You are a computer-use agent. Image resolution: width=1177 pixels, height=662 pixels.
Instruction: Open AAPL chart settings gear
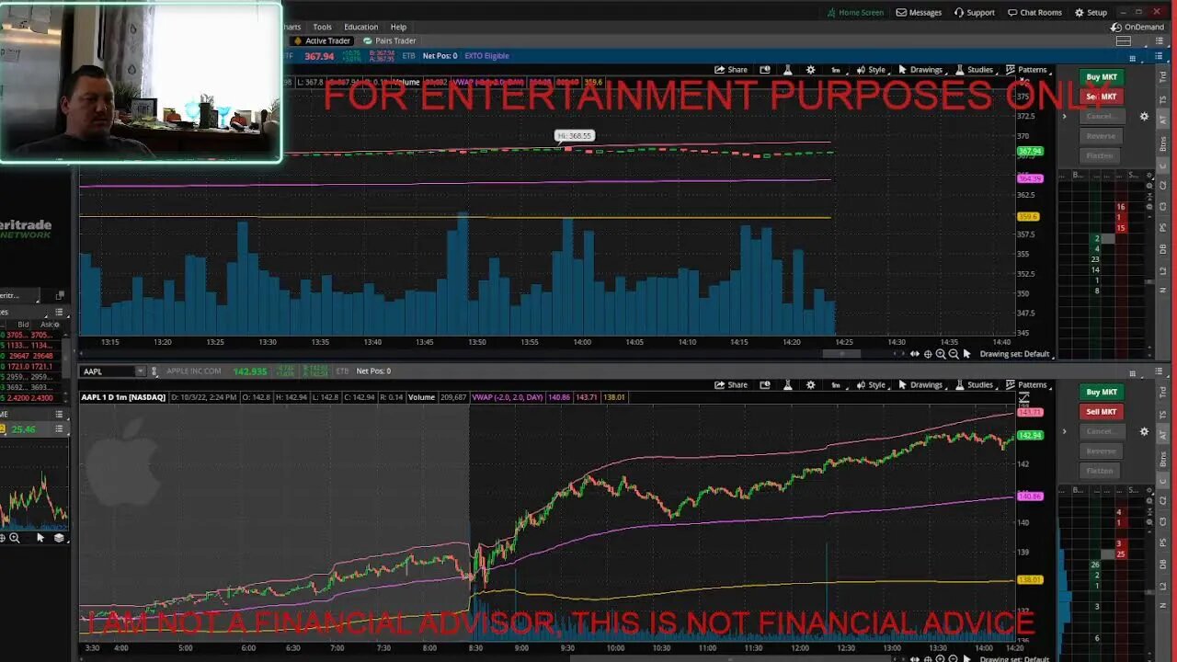click(x=810, y=385)
